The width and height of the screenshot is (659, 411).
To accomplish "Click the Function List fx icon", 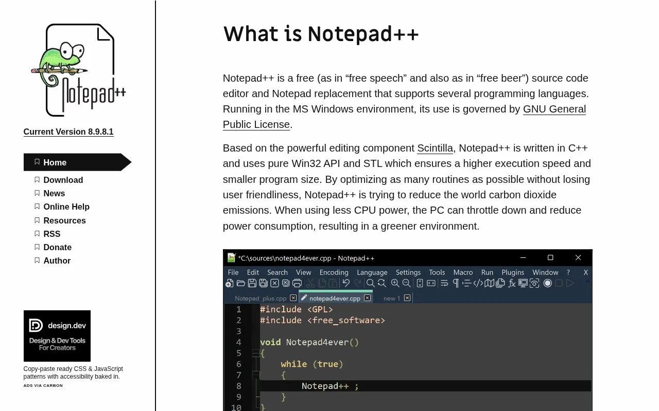I will coord(512,283).
